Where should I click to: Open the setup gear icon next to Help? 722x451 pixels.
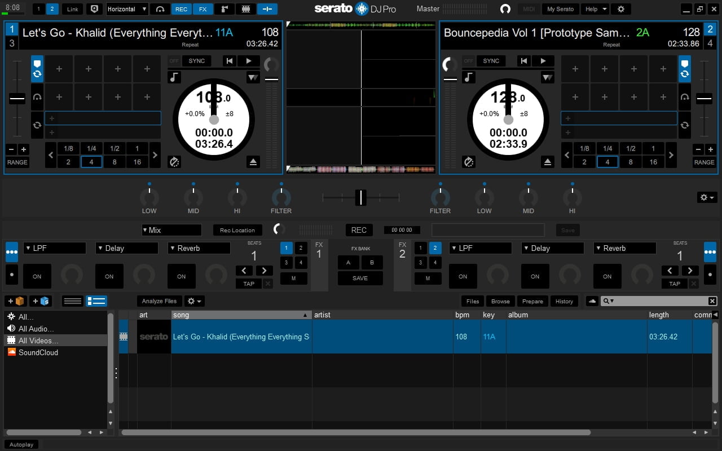point(621,9)
